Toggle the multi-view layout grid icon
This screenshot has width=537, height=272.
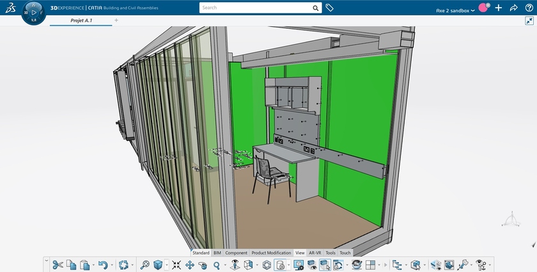370,264
